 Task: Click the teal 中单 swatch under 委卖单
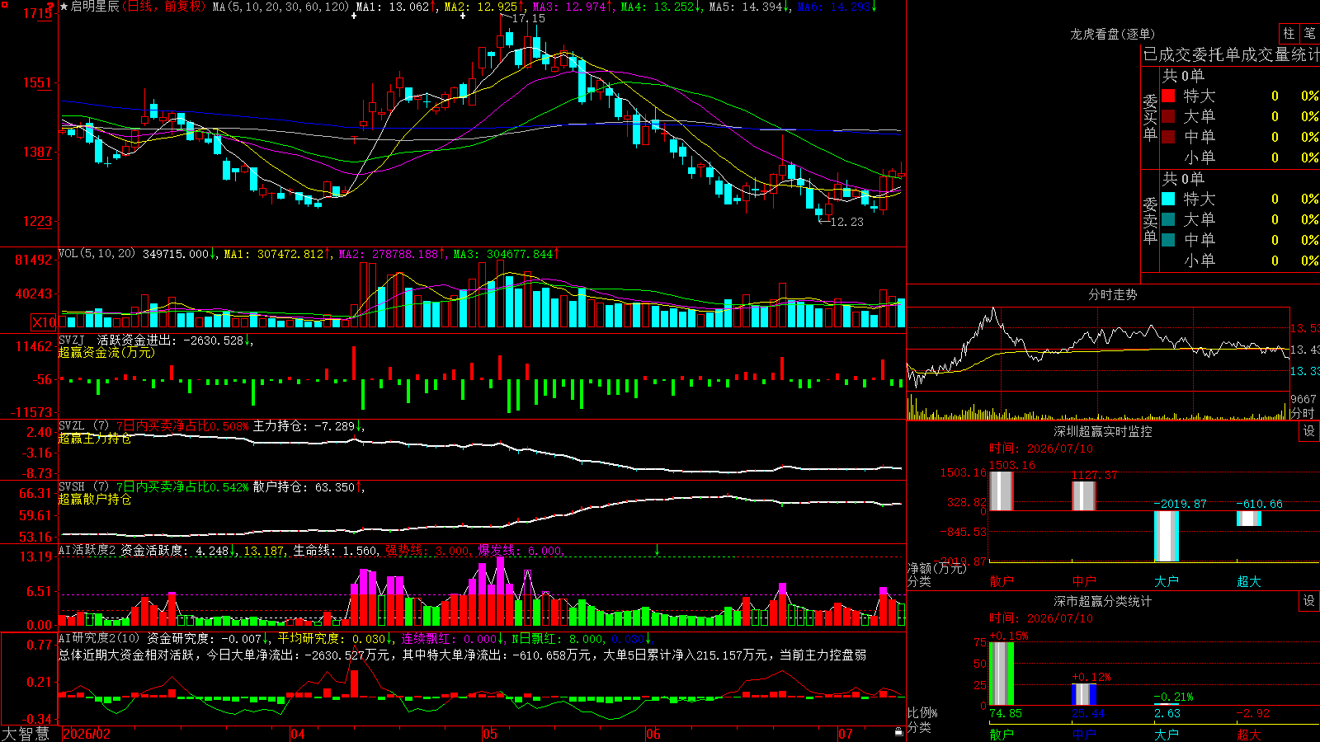click(1168, 239)
